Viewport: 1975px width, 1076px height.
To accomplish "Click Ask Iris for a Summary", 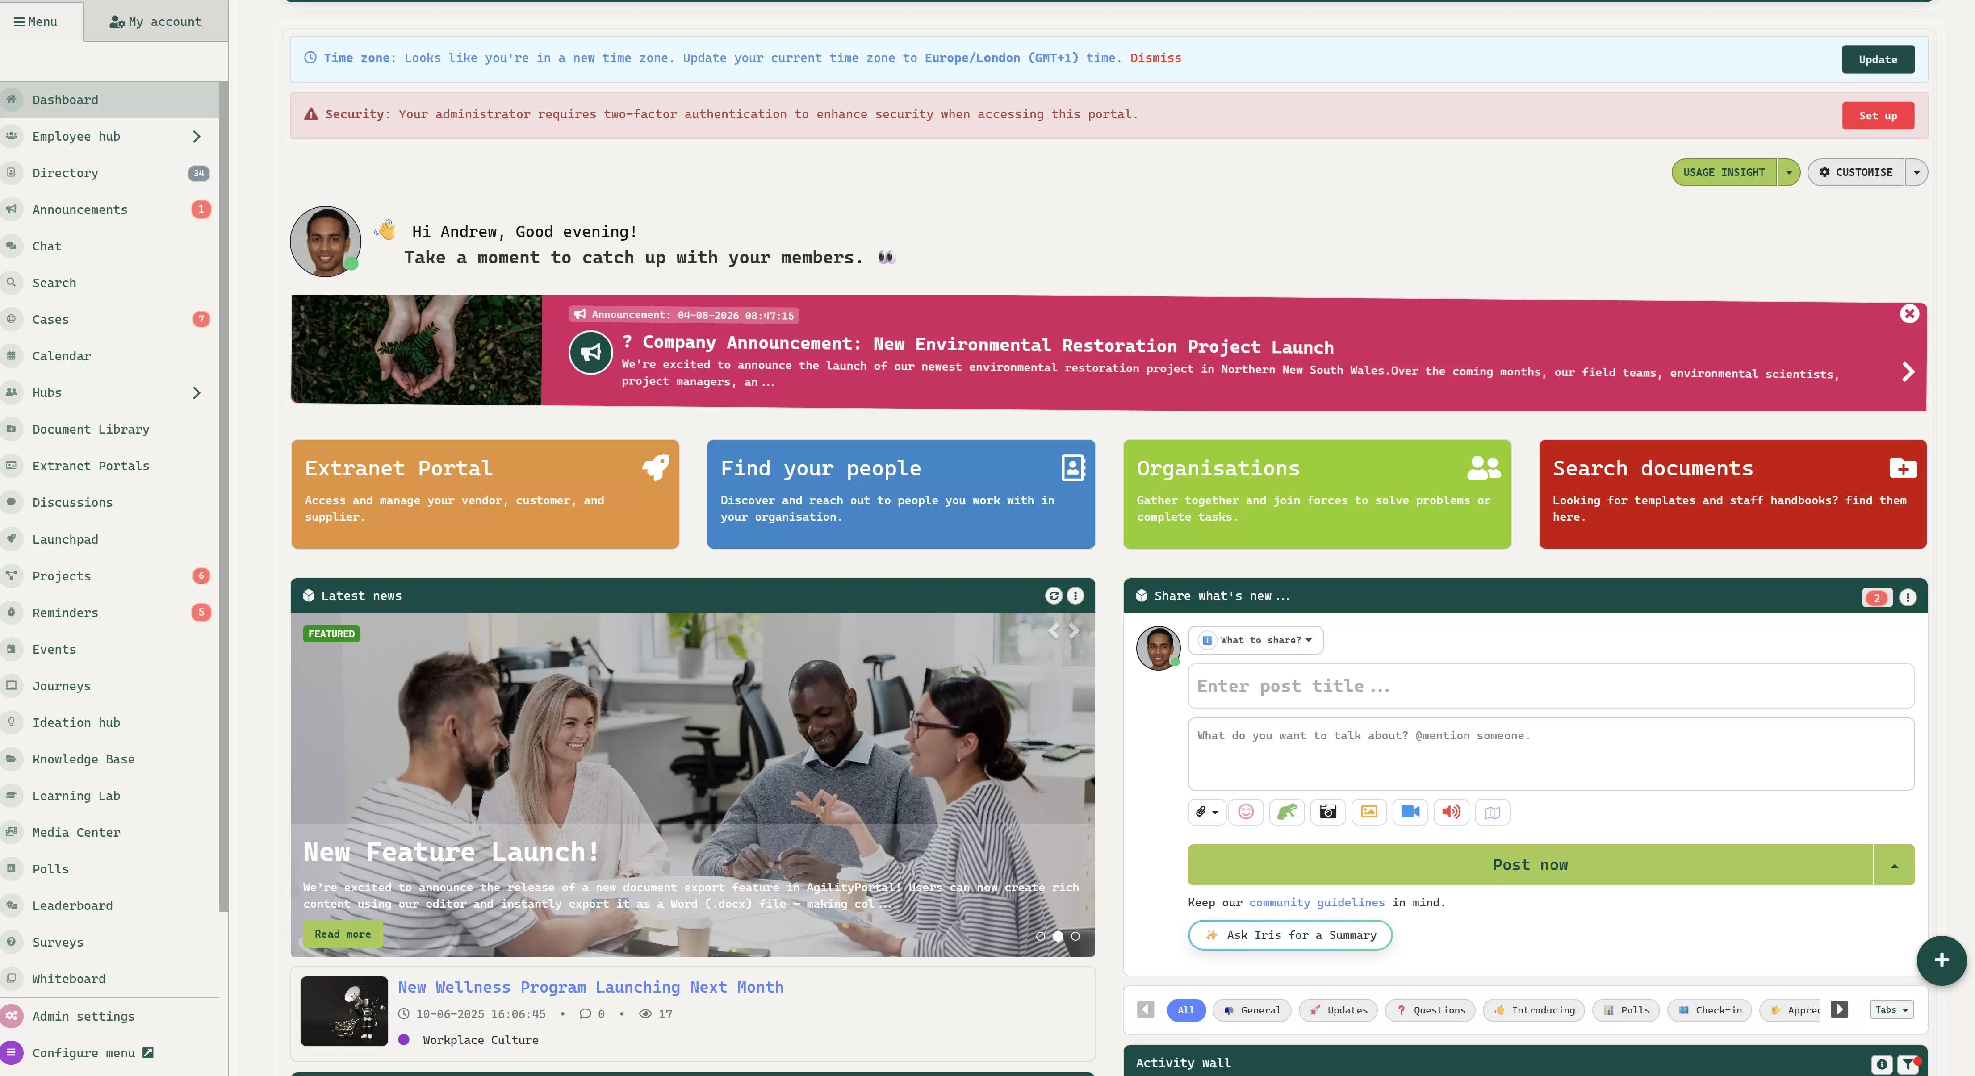I will (x=1289, y=935).
